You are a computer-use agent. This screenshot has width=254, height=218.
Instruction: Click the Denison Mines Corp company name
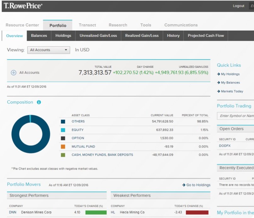point(36,212)
